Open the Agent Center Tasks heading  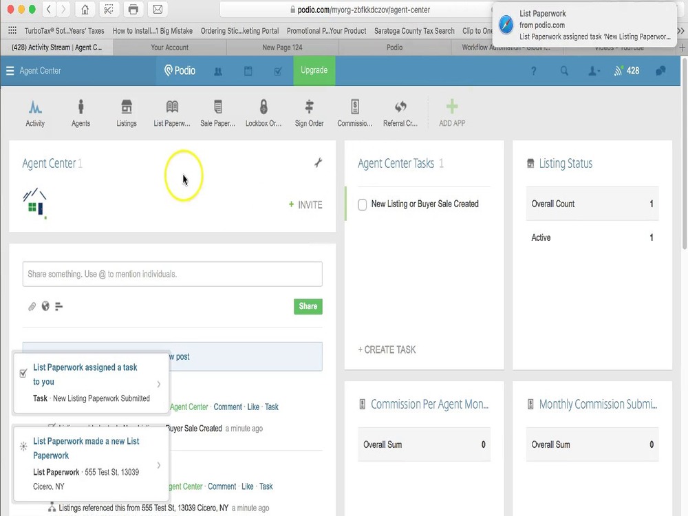click(396, 163)
